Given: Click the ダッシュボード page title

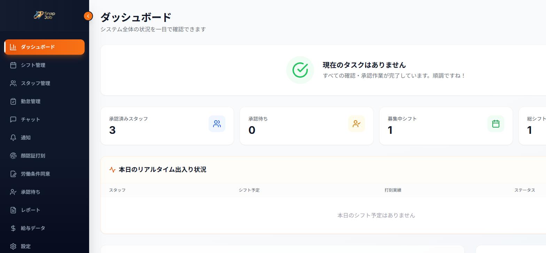Looking at the screenshot, I should [136, 17].
